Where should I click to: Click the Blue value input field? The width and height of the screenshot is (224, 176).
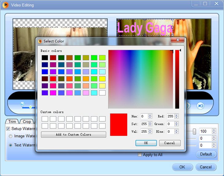pos(171,132)
